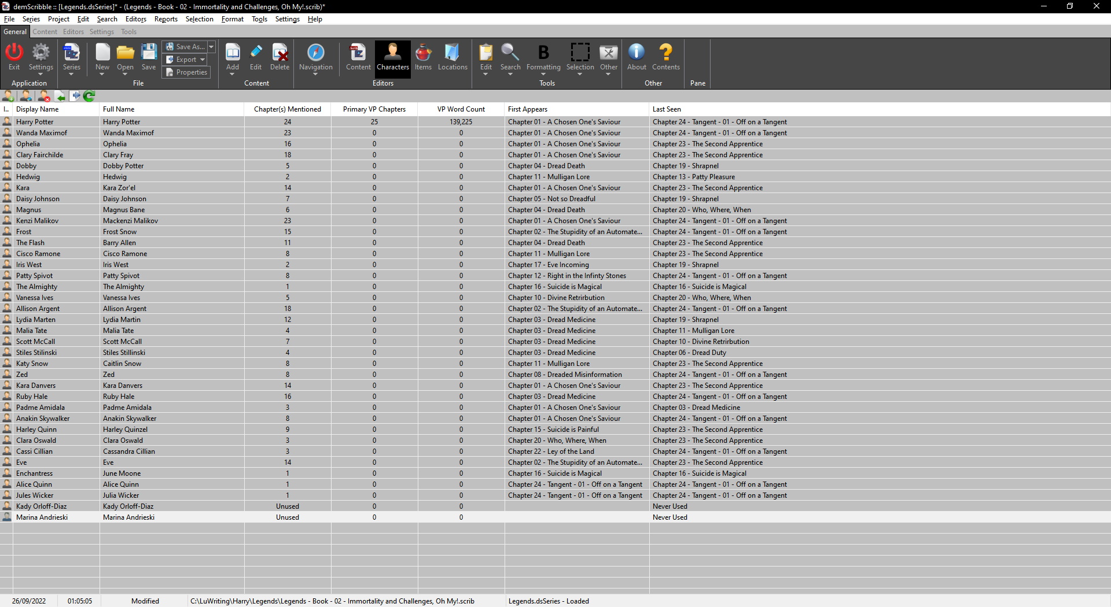
Task: Expand the Tools Edit dropdown
Action: coord(485,74)
